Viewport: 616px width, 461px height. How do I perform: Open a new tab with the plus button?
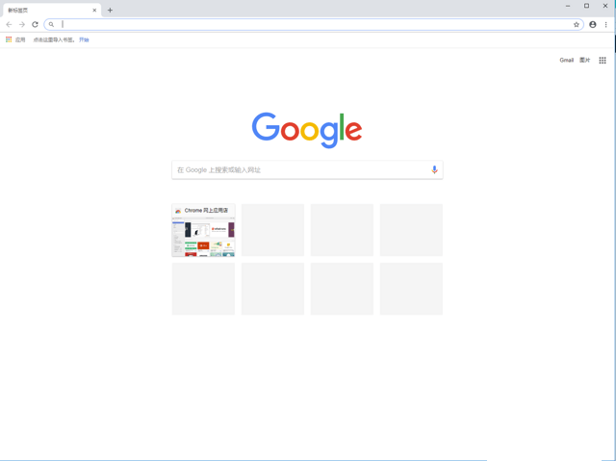(x=110, y=11)
